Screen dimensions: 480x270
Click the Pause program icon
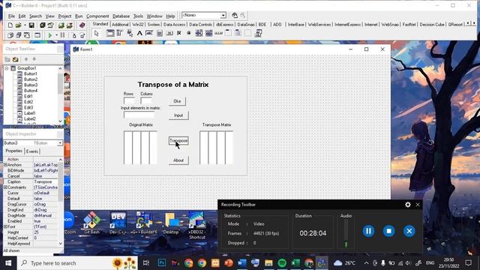[x=63, y=35]
